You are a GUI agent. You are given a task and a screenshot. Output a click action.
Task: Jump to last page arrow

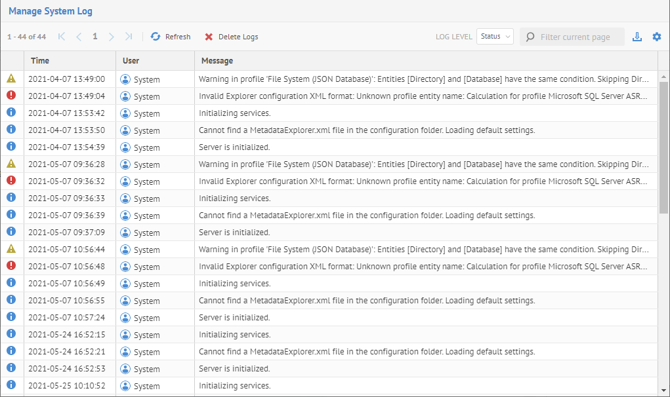[129, 37]
